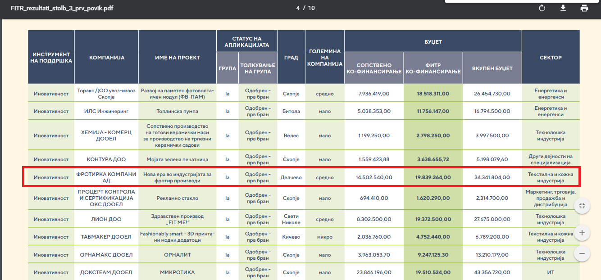Screen dimensions: 601x280
Task: Select company ТАБМАКЕР ДООЕЛ
Action: point(107,237)
